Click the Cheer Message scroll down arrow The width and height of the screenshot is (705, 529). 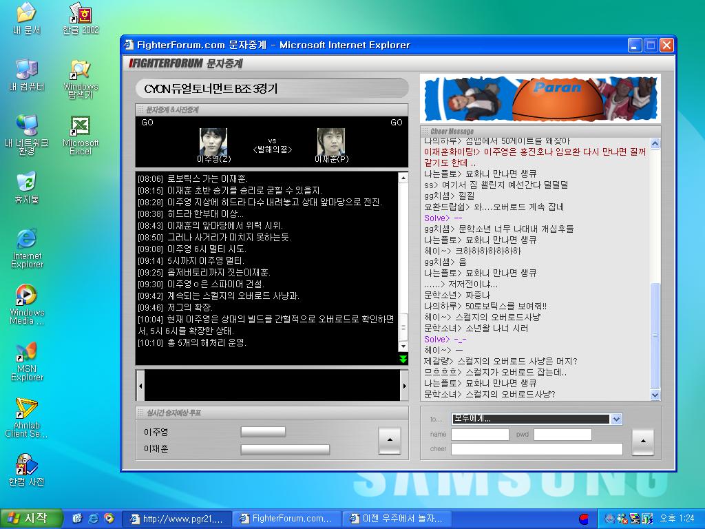(x=655, y=395)
